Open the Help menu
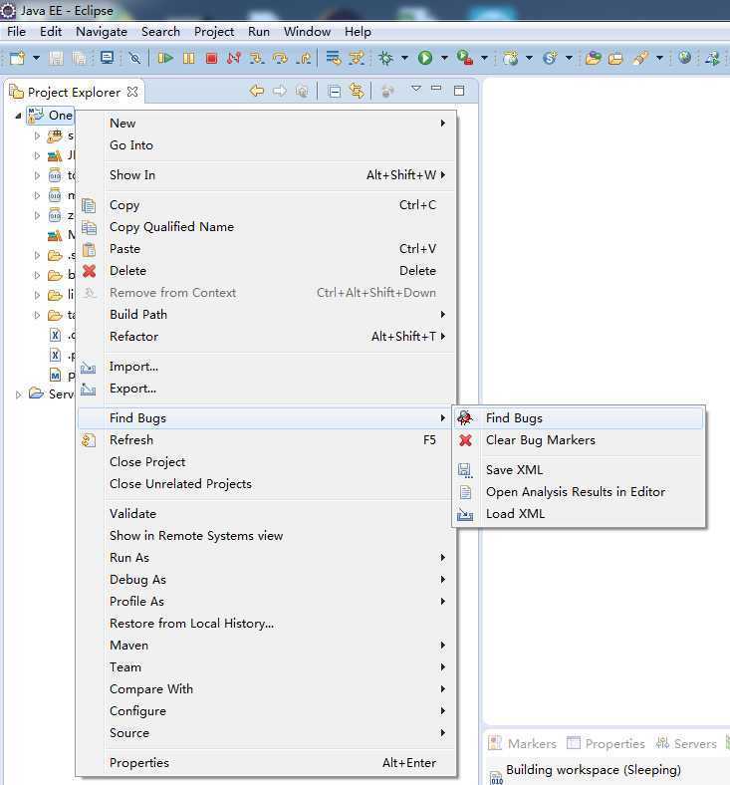This screenshot has height=785, width=730. [x=358, y=32]
